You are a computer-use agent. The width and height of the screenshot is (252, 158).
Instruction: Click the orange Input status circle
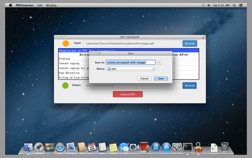pyautogui.click(x=66, y=44)
